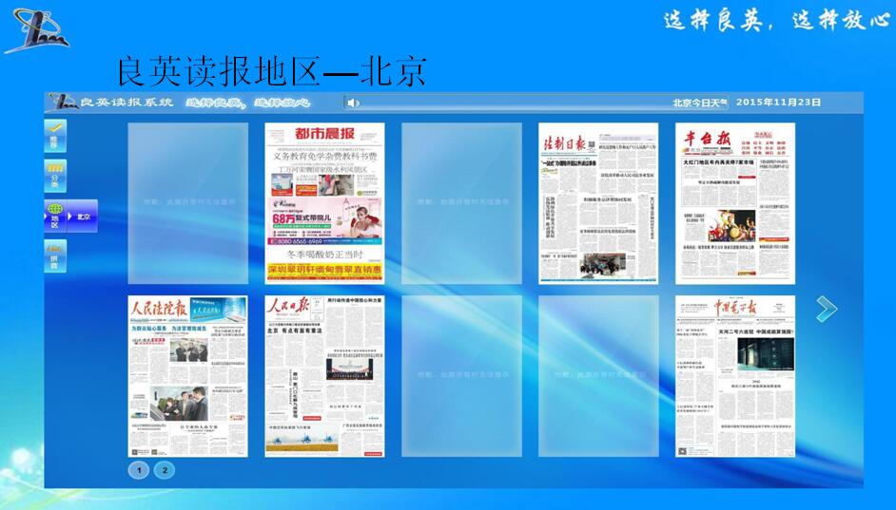
Task: Click the first blank placeholder in top row
Action: point(187,202)
